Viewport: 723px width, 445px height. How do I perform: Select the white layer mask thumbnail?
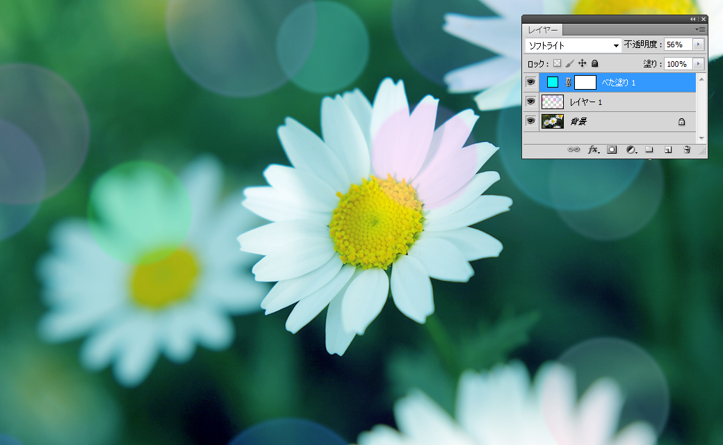pyautogui.click(x=585, y=82)
